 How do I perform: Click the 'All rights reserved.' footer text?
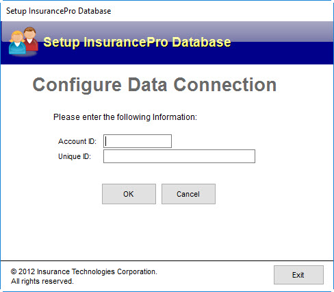(x=42, y=281)
